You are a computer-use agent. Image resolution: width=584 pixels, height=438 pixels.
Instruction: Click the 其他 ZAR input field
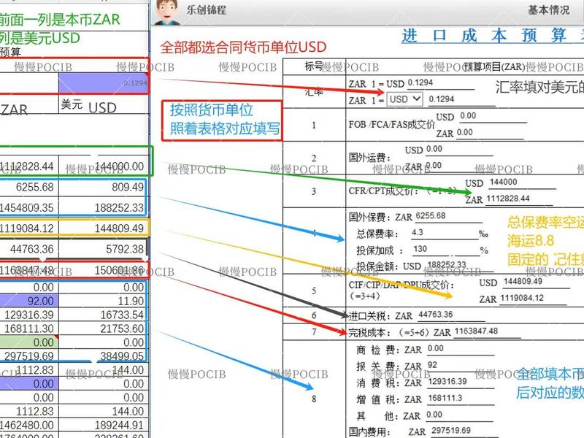click(458, 415)
